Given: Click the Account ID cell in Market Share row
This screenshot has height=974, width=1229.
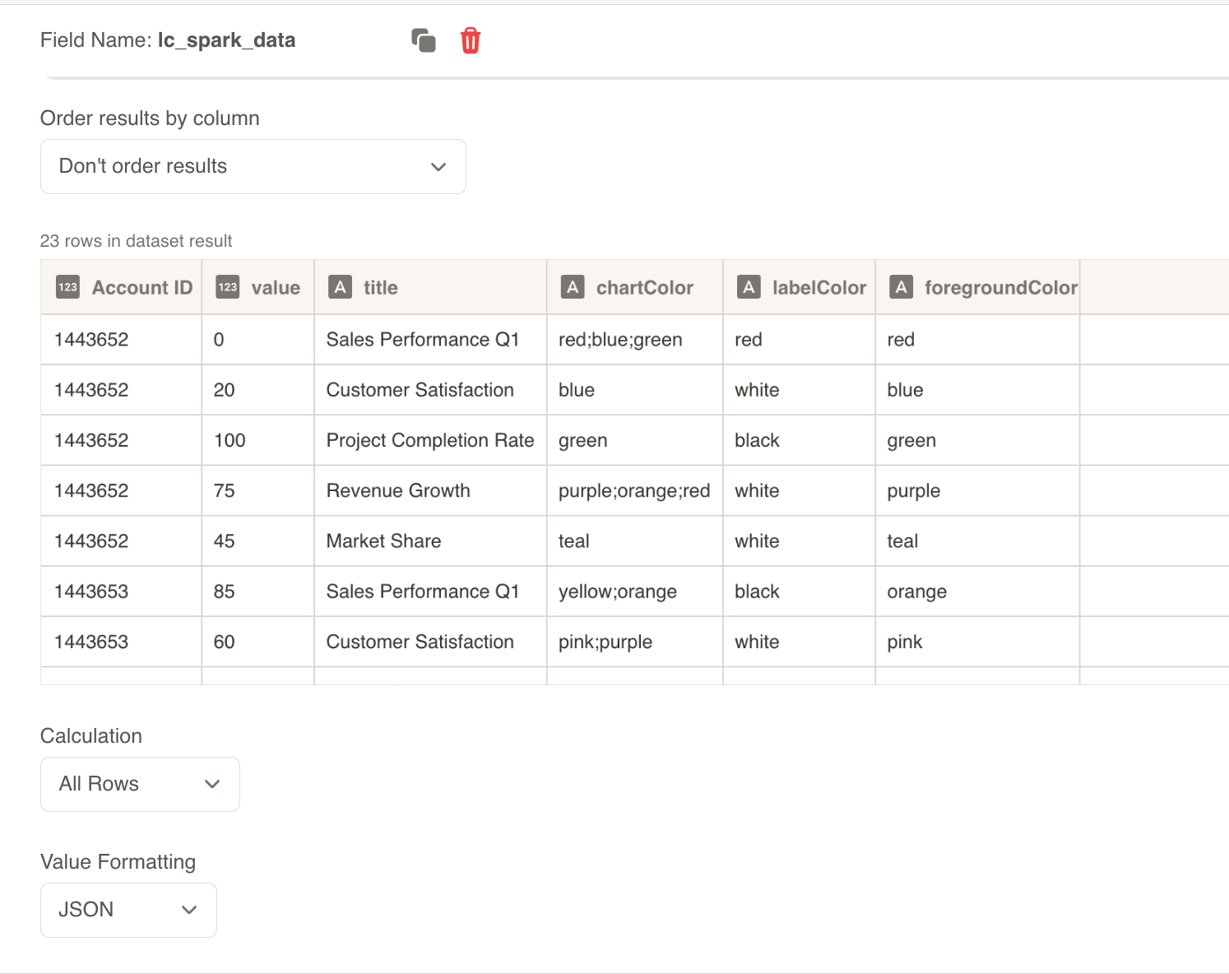Looking at the screenshot, I should tap(121, 540).
